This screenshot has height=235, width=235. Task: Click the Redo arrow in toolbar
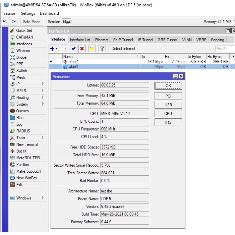pos(14,21)
